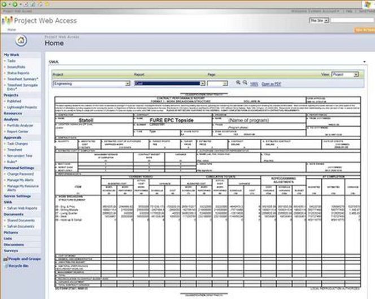Open Server Settings in the sidebar
This screenshot has height=299, width=375.
coord(17,196)
